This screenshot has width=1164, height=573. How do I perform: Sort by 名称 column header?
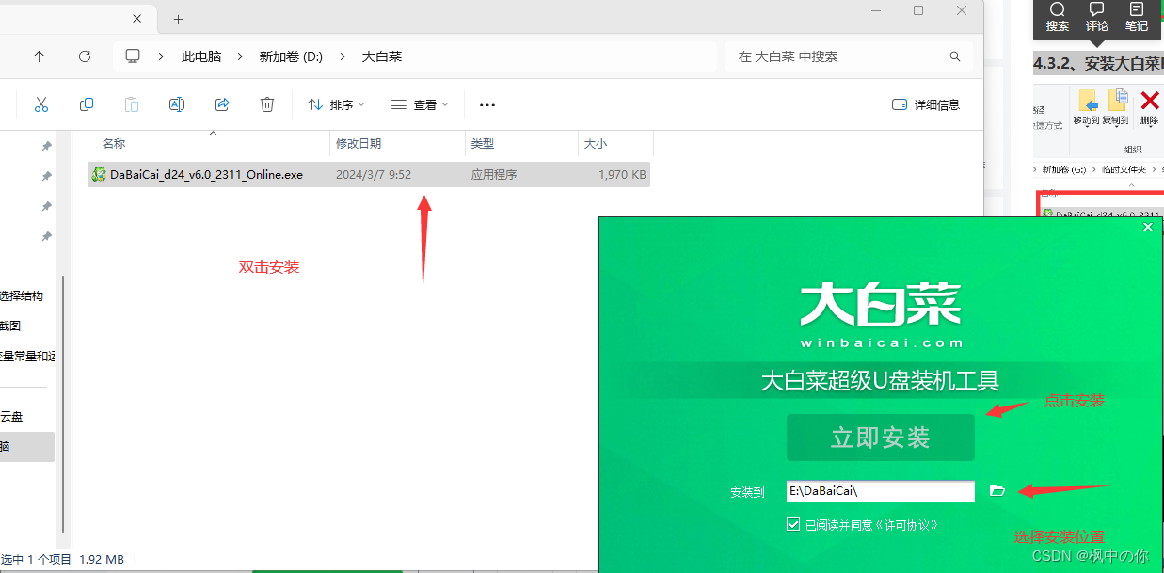coord(114,144)
